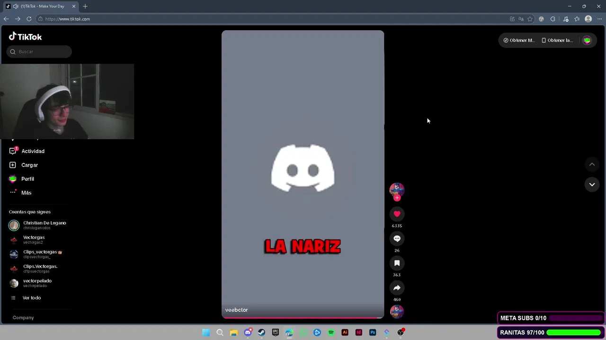Click the Cargar plus-square icon
The height and width of the screenshot is (340, 606).
click(x=13, y=165)
